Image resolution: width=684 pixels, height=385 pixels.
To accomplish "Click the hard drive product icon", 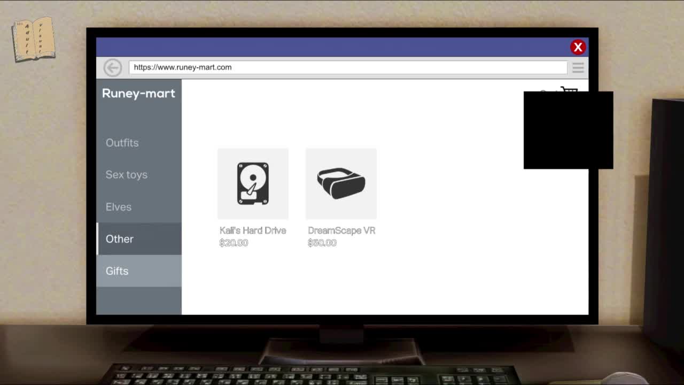I will coord(253,183).
